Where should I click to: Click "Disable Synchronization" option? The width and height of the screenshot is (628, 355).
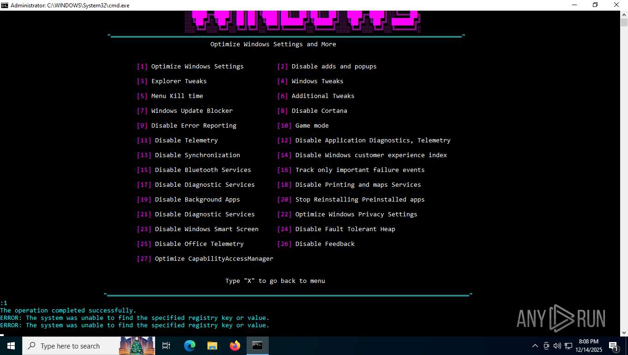(197, 155)
